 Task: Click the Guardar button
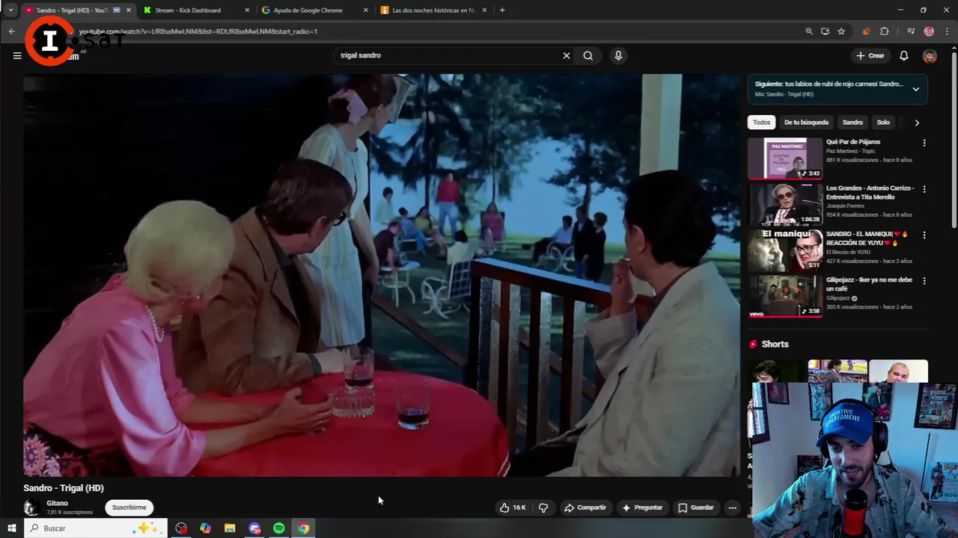696,507
